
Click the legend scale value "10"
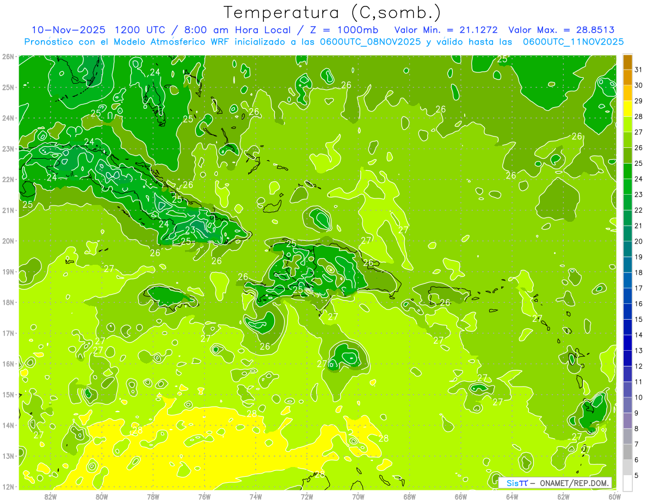(639, 397)
